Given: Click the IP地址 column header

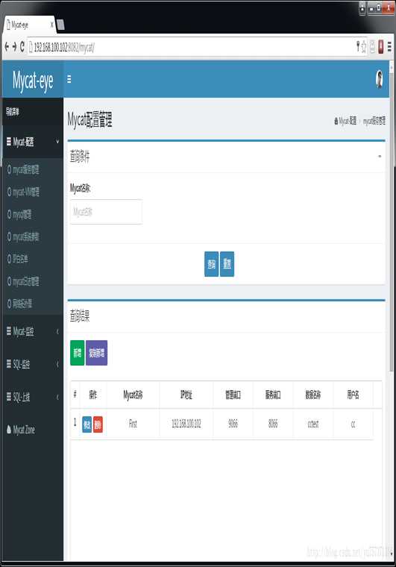Looking at the screenshot, I should coord(186,395).
